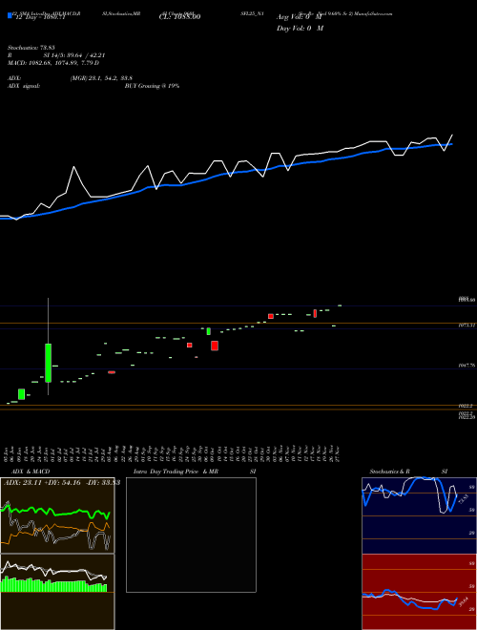Select the 'ADX: 23.11 +DY: 54.16 -DY: 33.53' header
Viewport: 477px width, 630px height.
coord(62,483)
